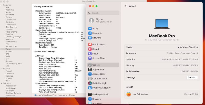Select Card Reader in hardware list
Image resolution: width=205 pixels, height=105 pixels.
pyautogui.click(x=11, y=19)
